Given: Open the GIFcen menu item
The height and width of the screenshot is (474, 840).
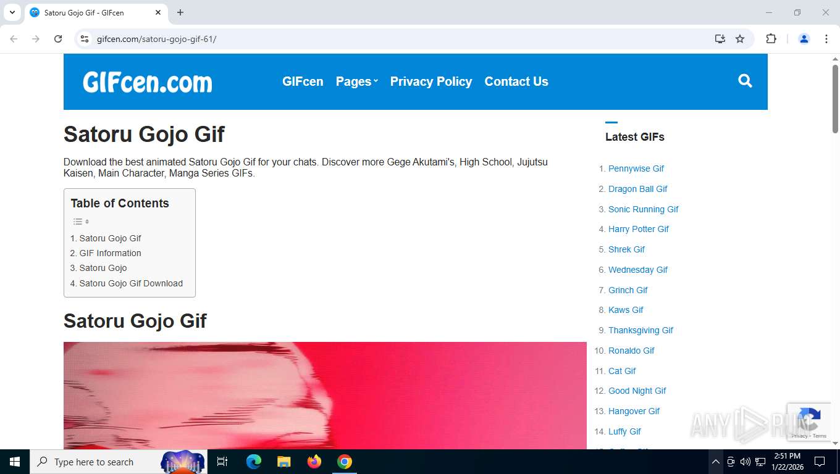Looking at the screenshot, I should (303, 81).
